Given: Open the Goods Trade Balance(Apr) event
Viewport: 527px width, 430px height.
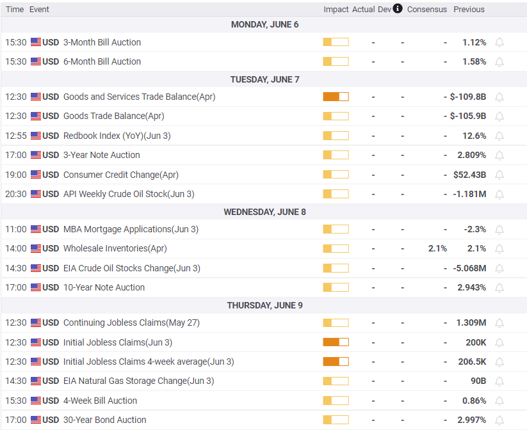Looking at the screenshot, I should tap(113, 116).
